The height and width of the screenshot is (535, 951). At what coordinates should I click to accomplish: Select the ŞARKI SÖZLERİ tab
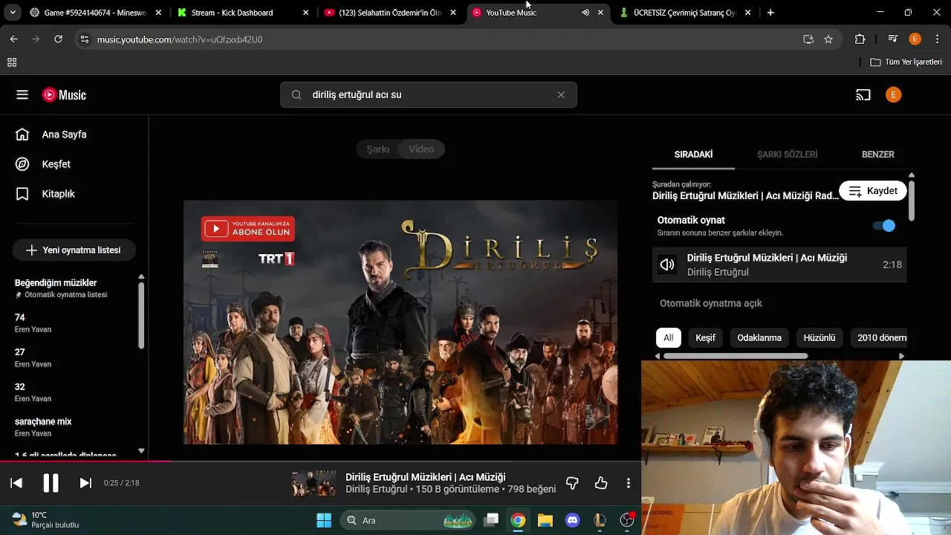787,155
